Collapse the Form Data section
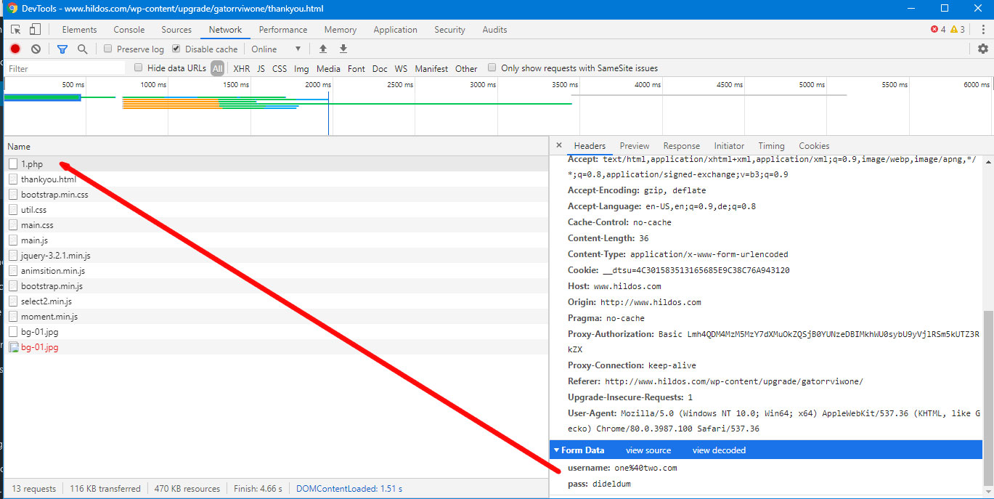Screen dimensions: 994x499 557,450
